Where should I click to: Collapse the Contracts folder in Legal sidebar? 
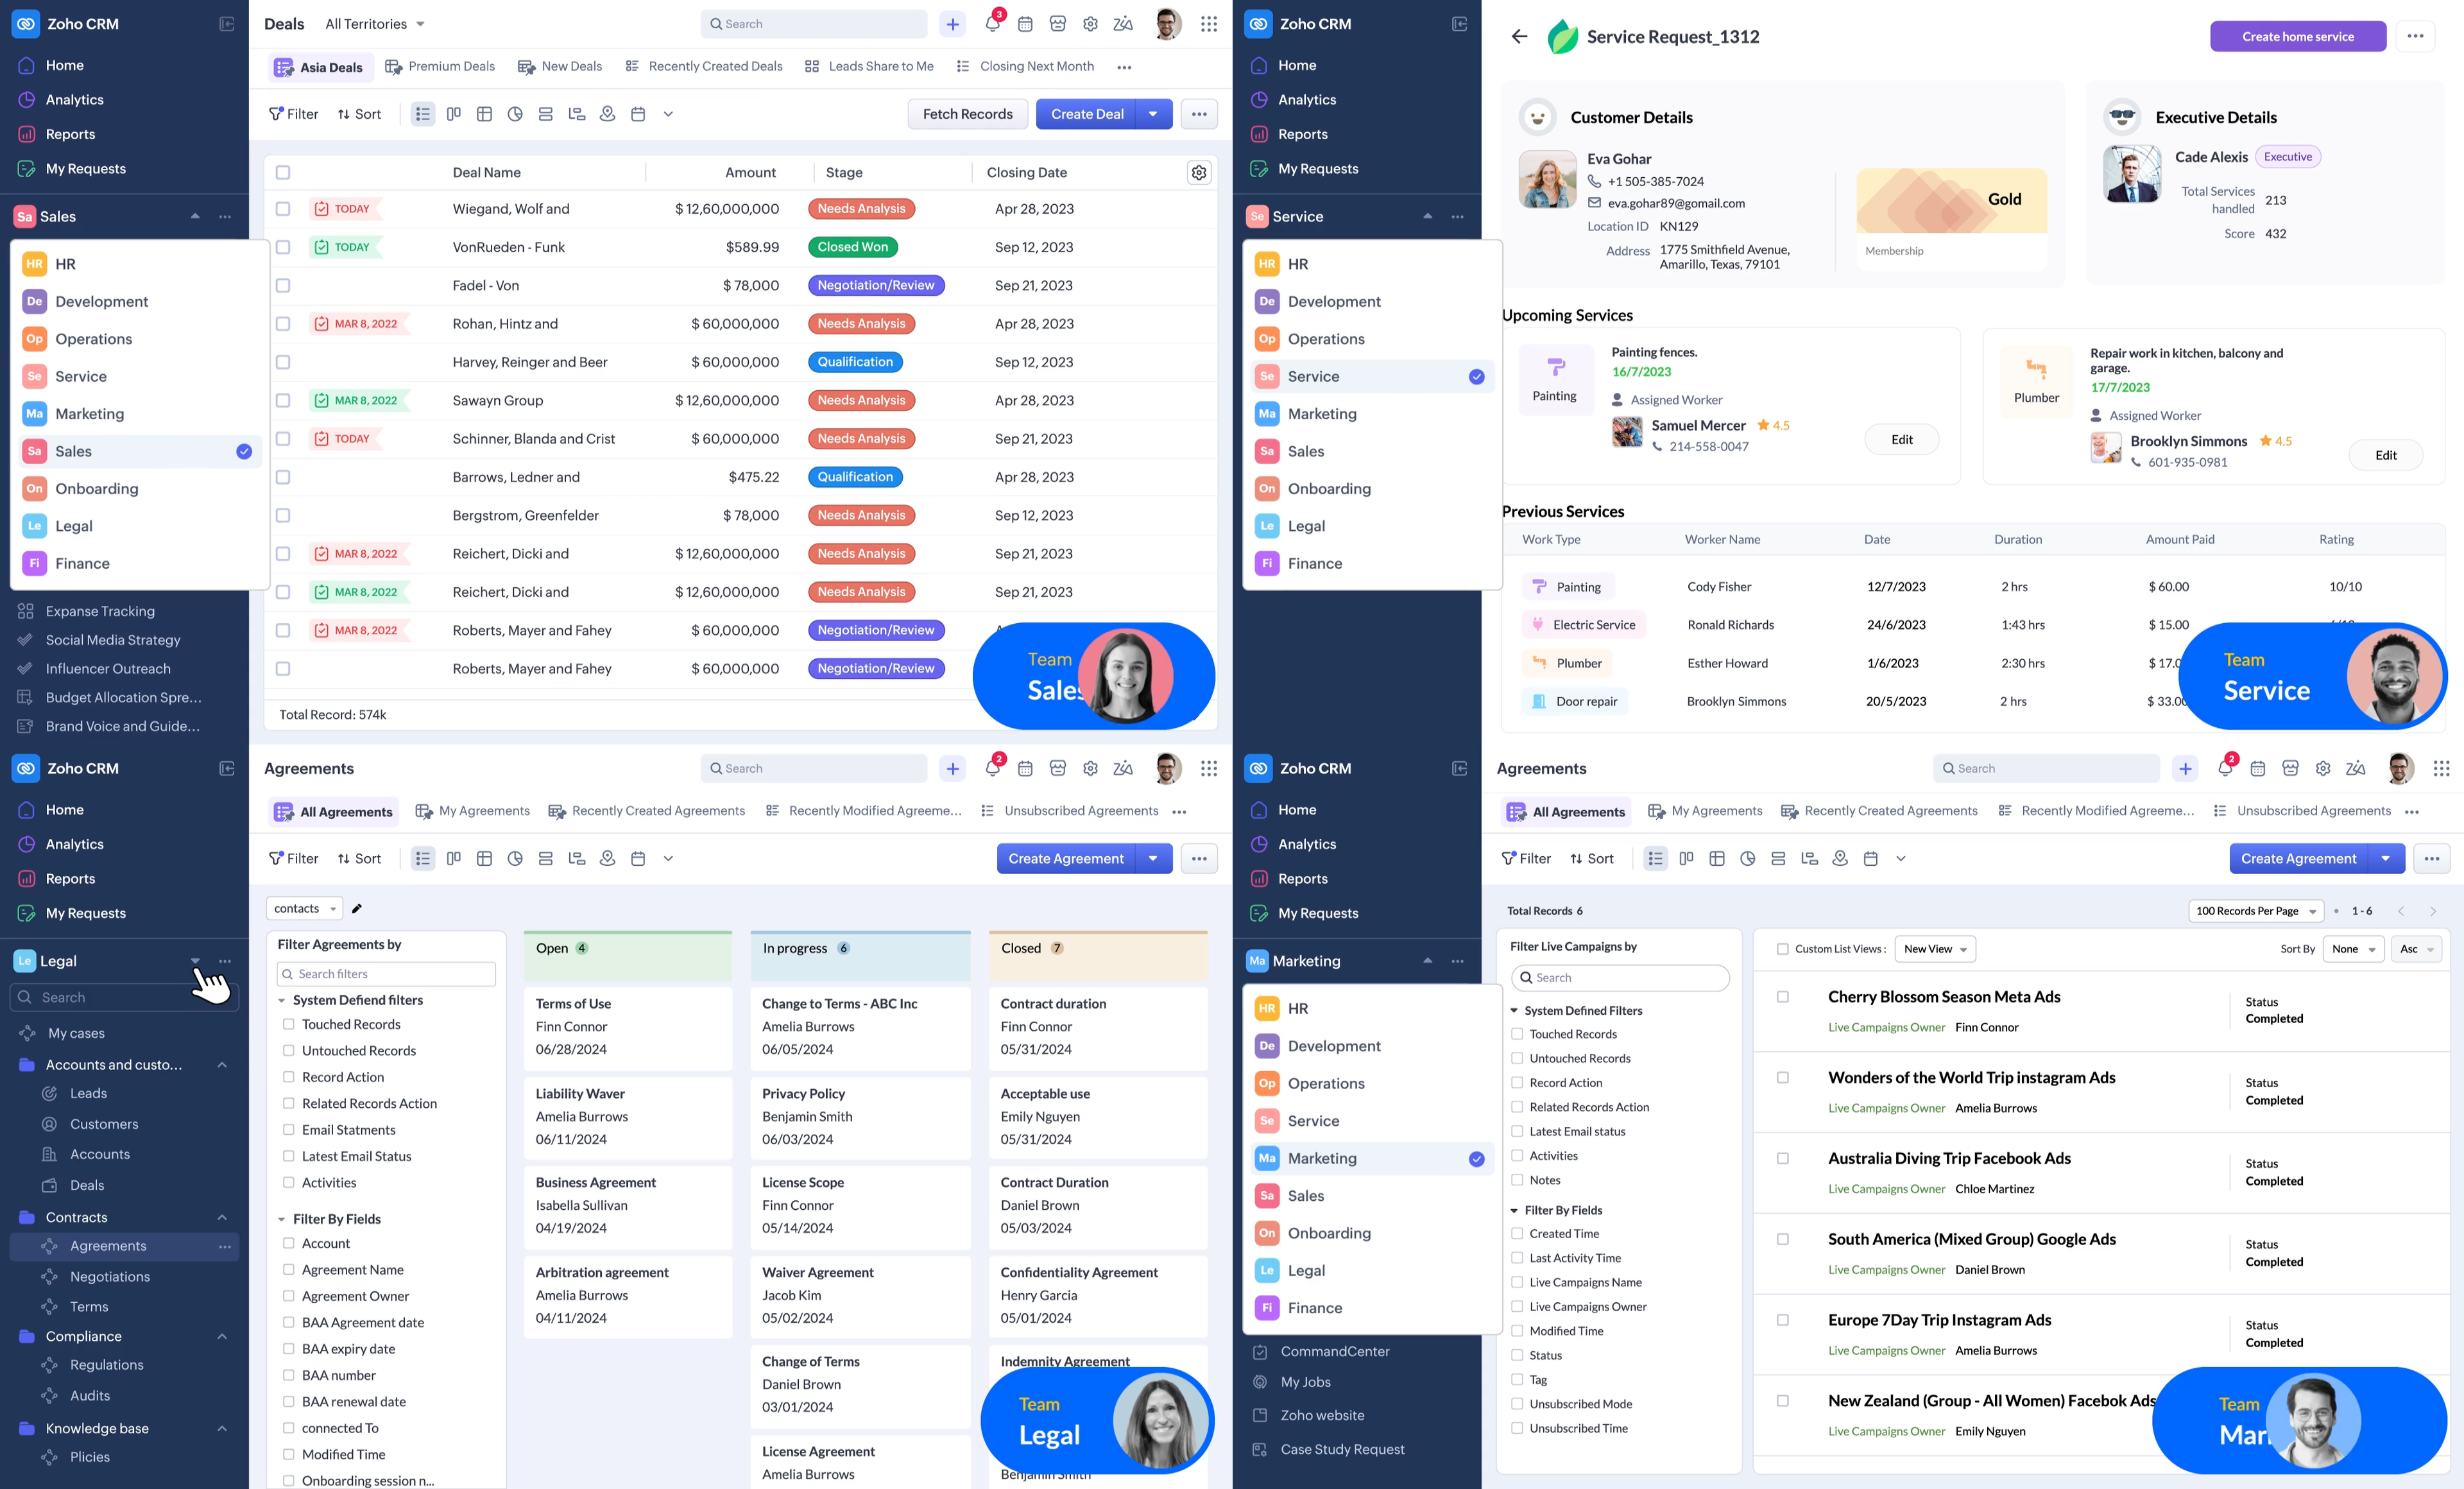click(222, 1217)
